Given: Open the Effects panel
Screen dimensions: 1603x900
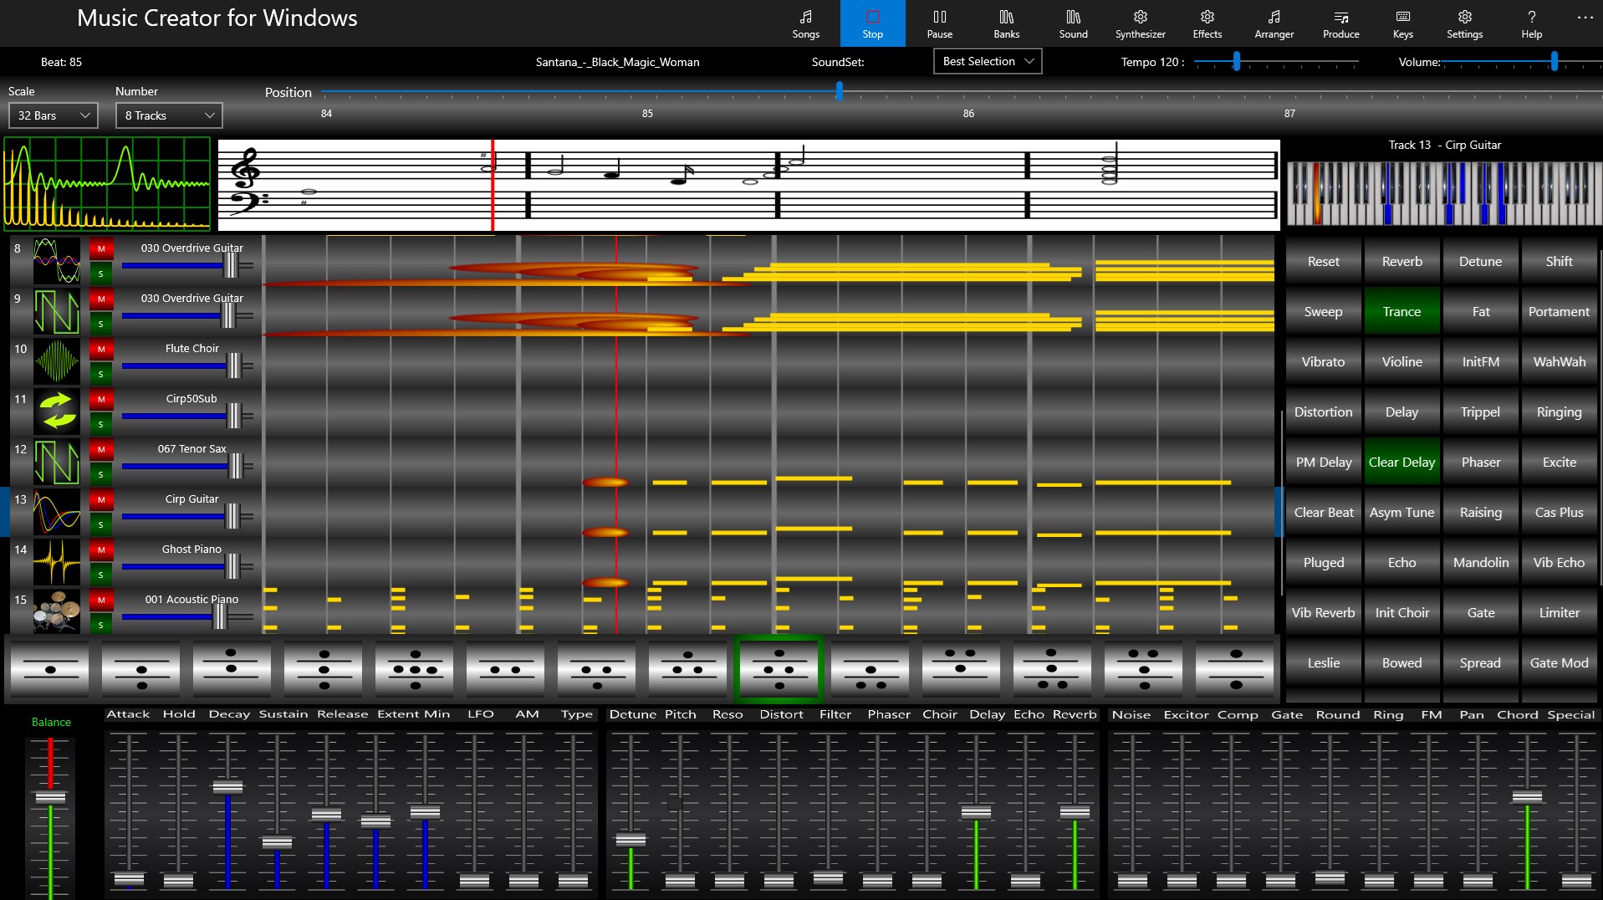Looking at the screenshot, I should point(1206,23).
